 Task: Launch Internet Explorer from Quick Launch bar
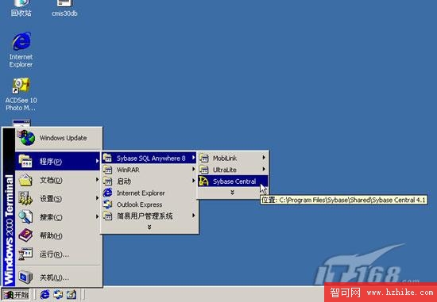coord(44,295)
